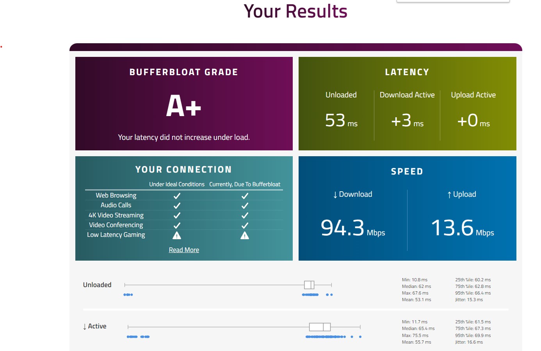The height and width of the screenshot is (351, 541).
Task: Click Active 'Max: 75.5 ms' statistic
Action: (415, 335)
